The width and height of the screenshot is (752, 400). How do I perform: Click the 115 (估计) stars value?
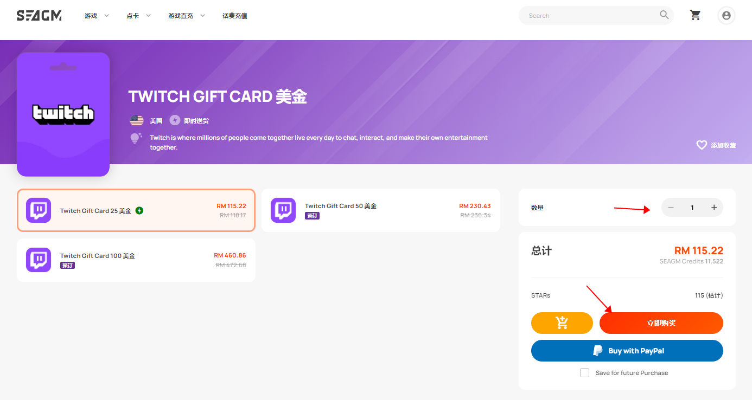[x=709, y=295]
